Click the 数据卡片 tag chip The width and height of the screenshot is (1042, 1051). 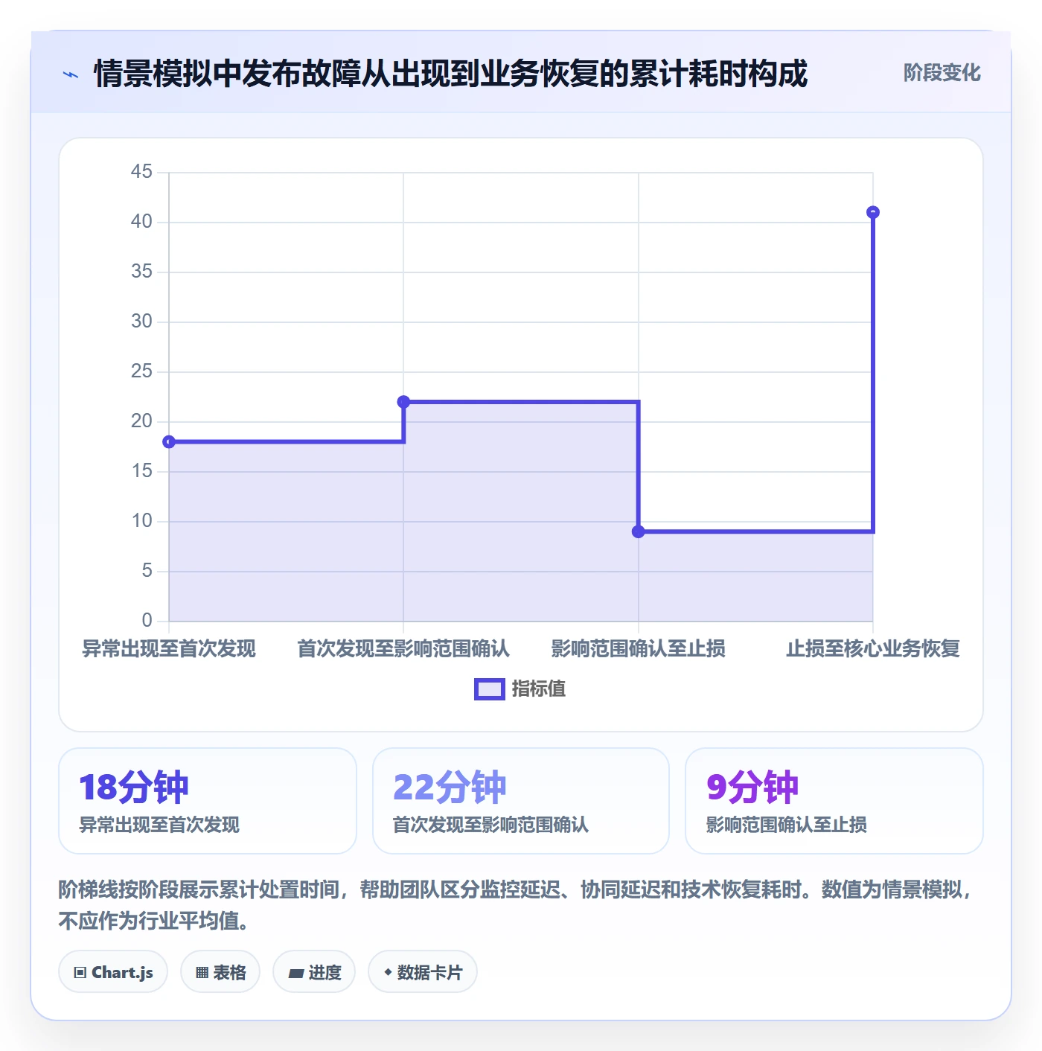pos(423,972)
